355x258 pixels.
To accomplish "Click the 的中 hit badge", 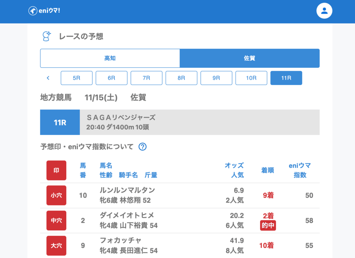I will (x=268, y=225).
